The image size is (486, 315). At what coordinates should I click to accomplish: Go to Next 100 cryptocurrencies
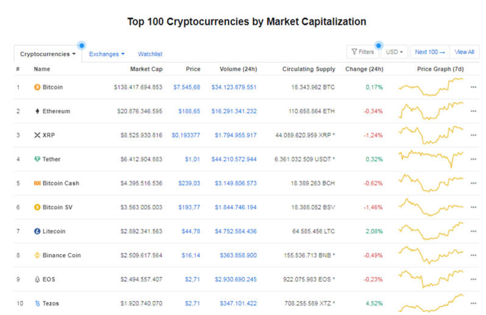click(430, 52)
